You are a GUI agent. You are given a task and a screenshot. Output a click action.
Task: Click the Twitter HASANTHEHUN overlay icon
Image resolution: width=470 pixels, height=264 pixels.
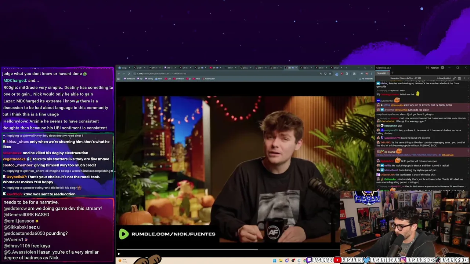(366, 260)
